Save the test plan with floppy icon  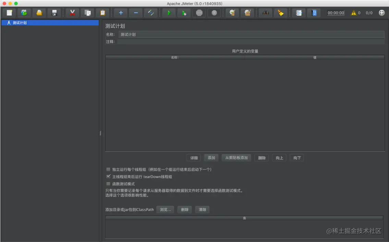[54, 13]
